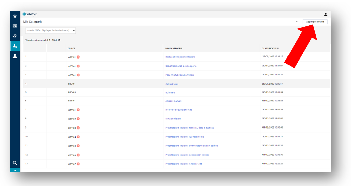The width and height of the screenshot is (351, 186).
Task: Sort by the CODICE column header
Action: (71, 48)
